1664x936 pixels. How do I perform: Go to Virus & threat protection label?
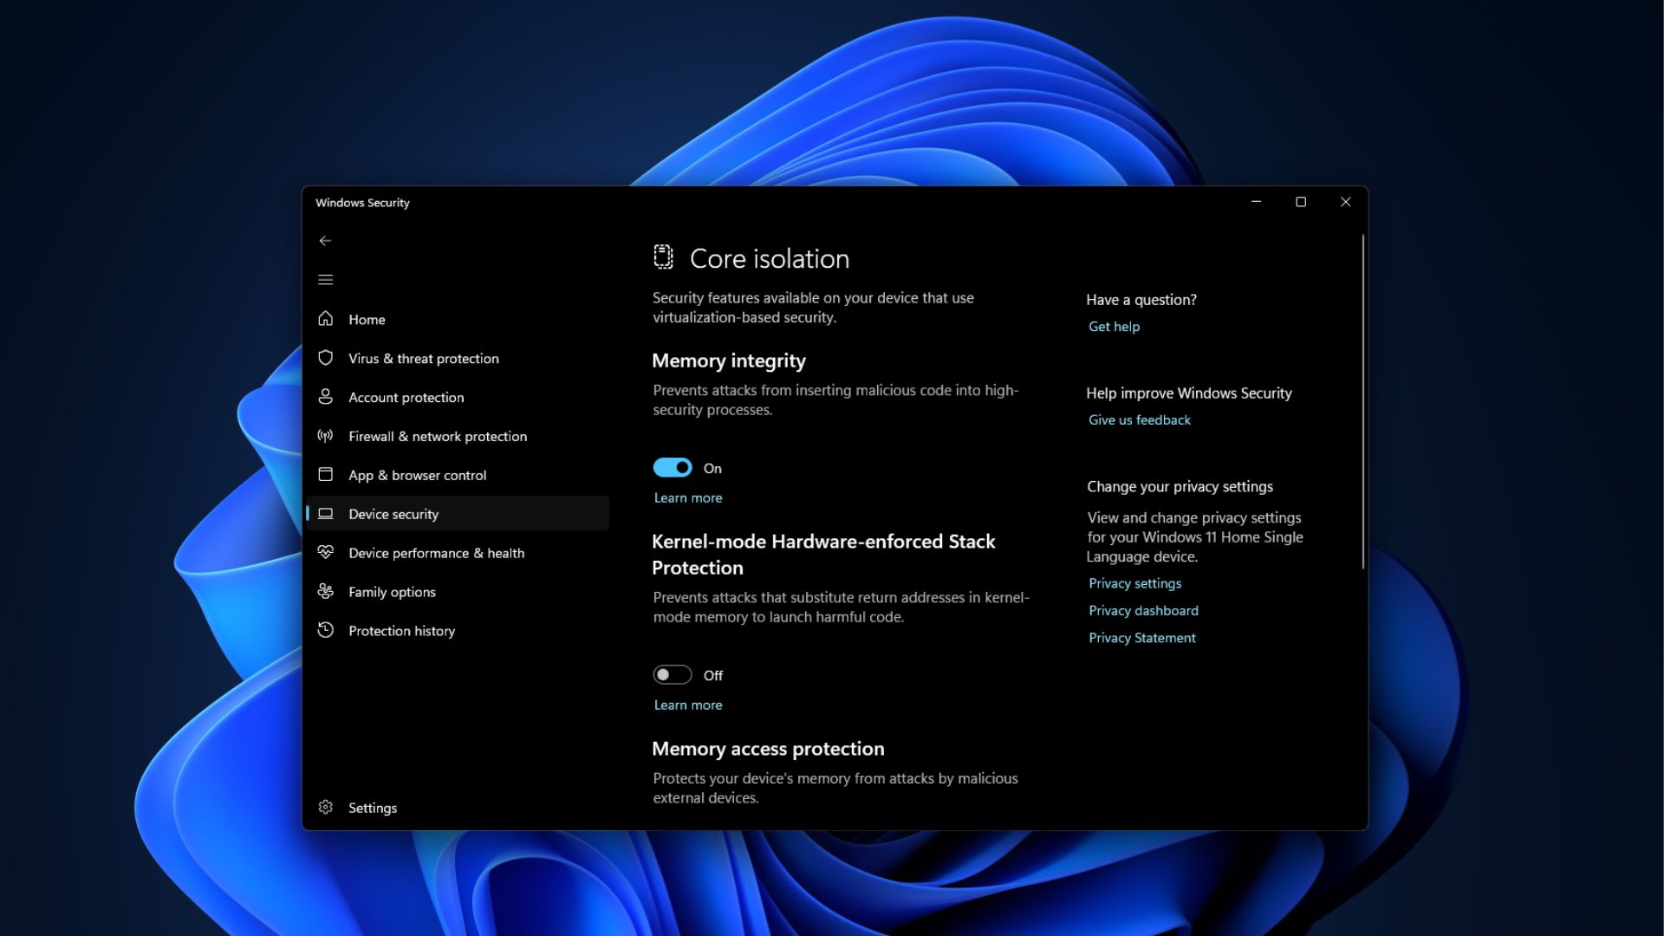click(424, 359)
